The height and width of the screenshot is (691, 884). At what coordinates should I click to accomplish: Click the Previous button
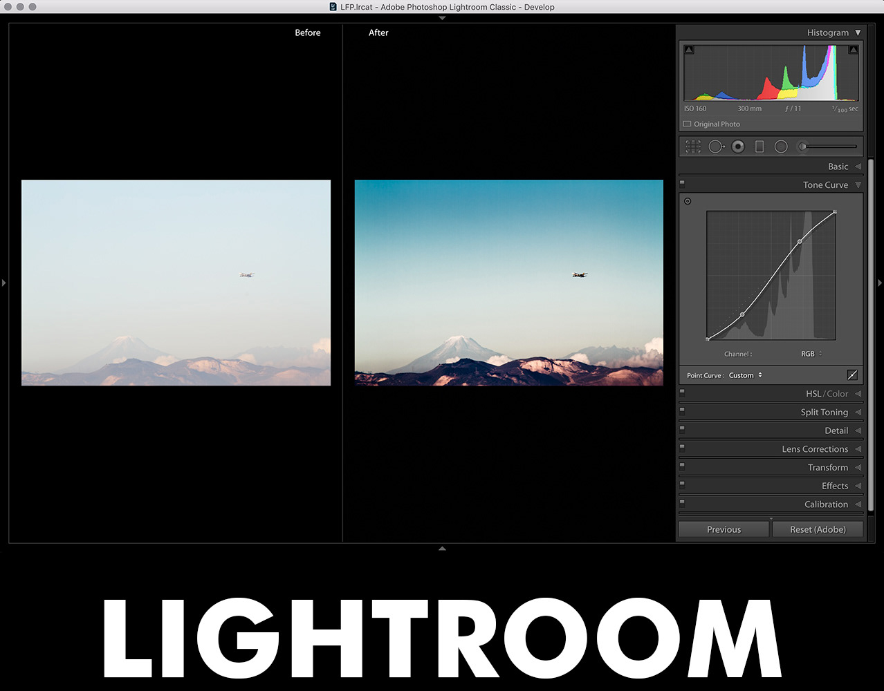coord(724,529)
